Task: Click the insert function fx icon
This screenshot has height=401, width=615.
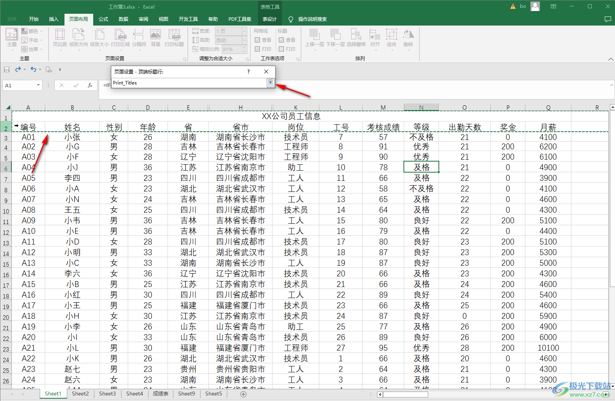Action: (x=90, y=85)
